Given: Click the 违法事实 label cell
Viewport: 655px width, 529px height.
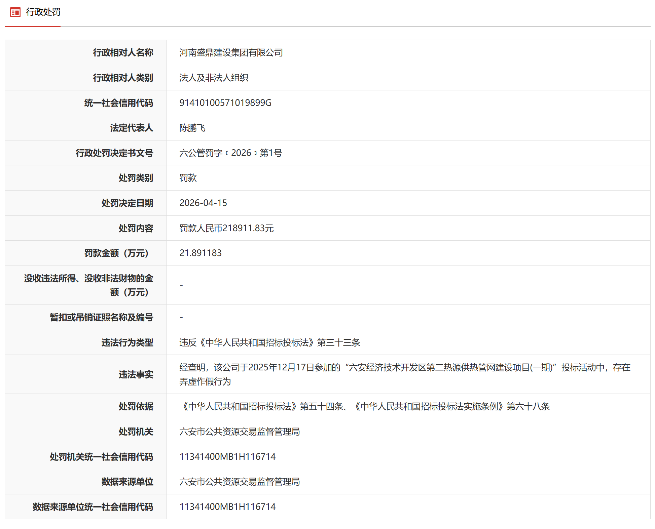Looking at the screenshot, I should pyautogui.click(x=136, y=374).
